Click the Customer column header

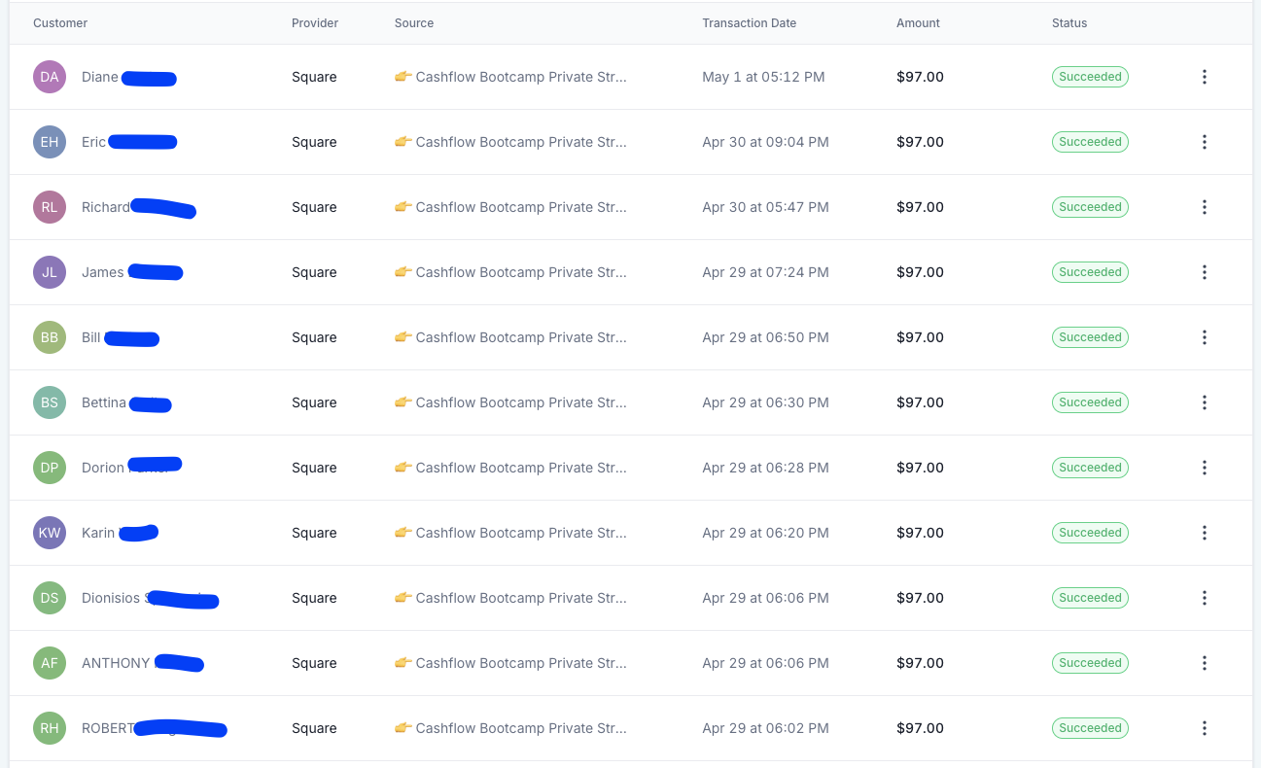point(60,23)
